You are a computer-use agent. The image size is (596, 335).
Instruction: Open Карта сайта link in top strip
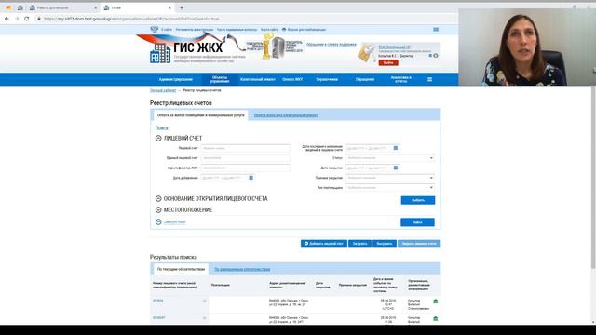(269, 30)
